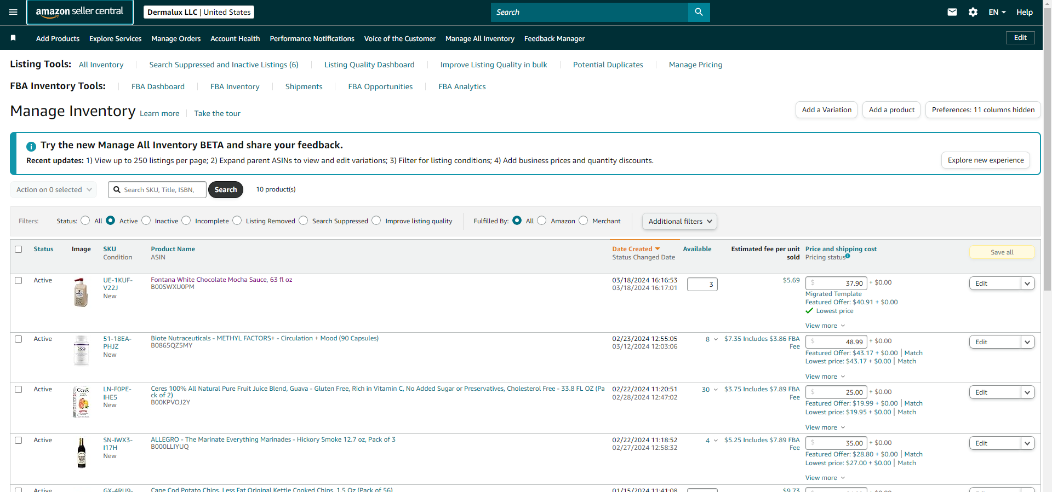The height and width of the screenshot is (492, 1052).
Task: Open Add Products menu item
Action: [x=58, y=38]
